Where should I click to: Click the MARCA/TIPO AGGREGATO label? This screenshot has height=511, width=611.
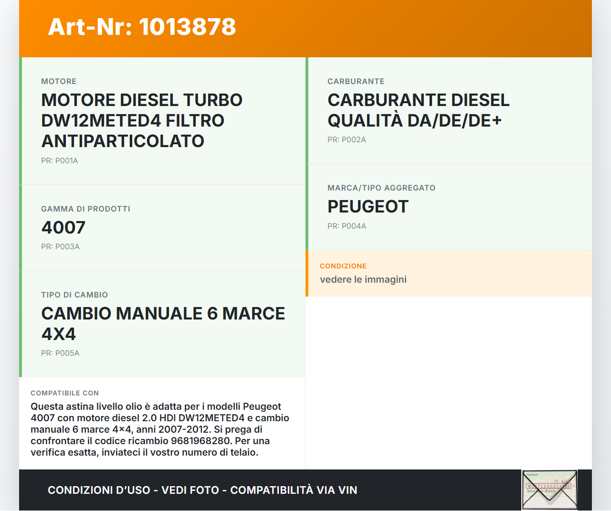tap(381, 188)
